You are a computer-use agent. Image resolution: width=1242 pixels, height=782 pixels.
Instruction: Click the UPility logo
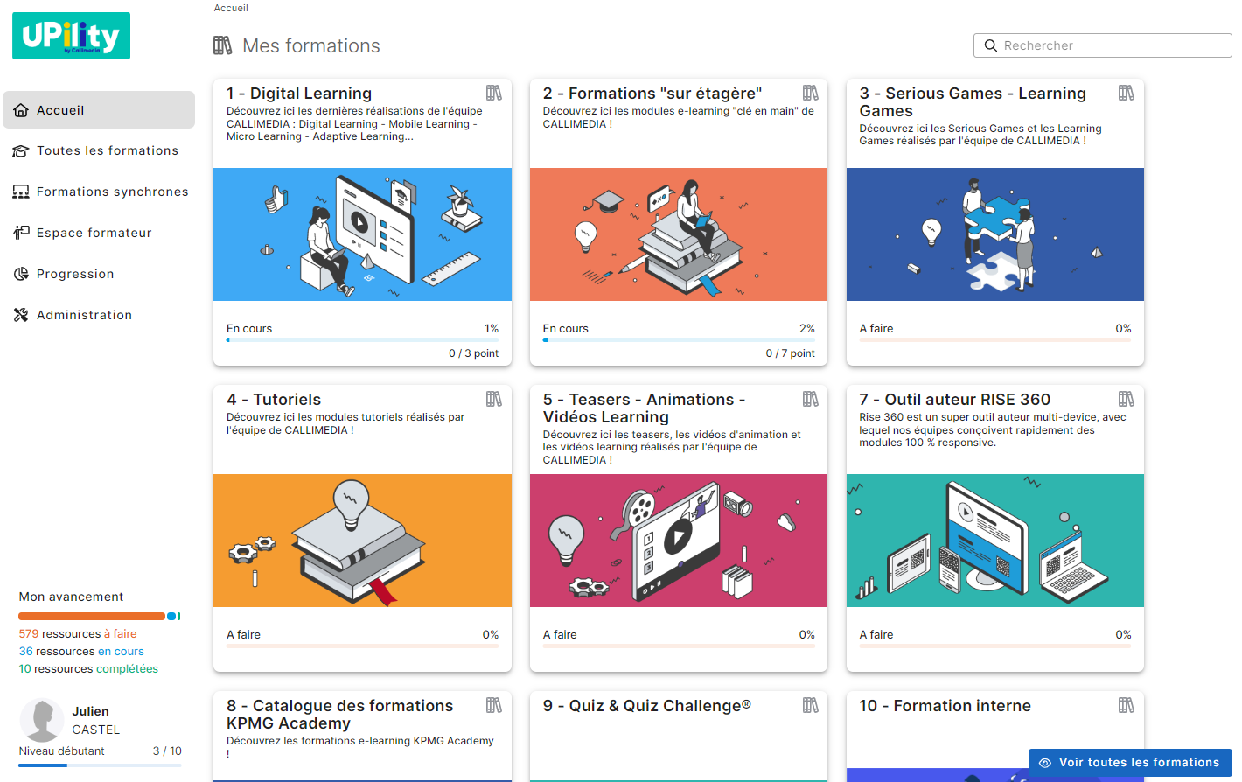click(71, 36)
